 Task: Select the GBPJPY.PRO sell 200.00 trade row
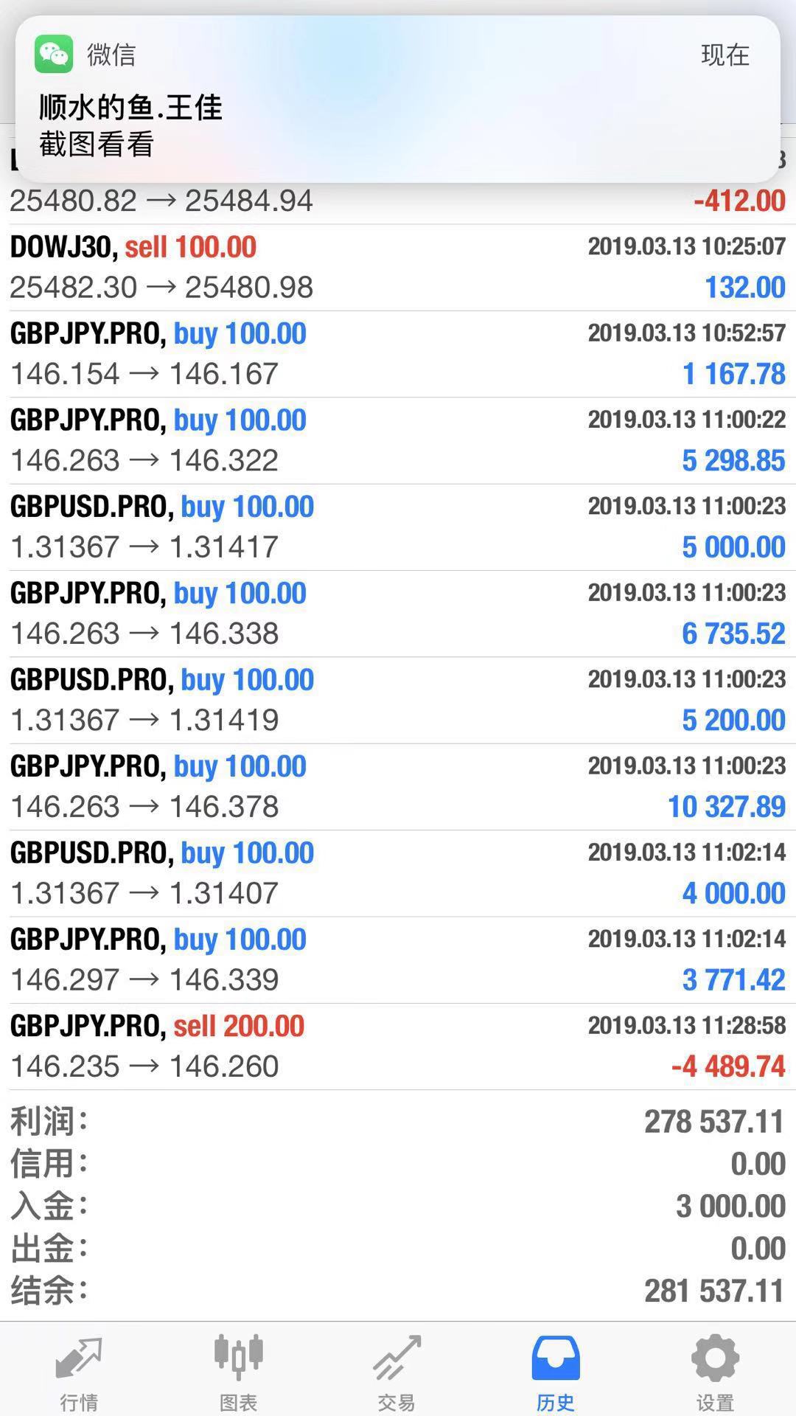coord(398,1046)
